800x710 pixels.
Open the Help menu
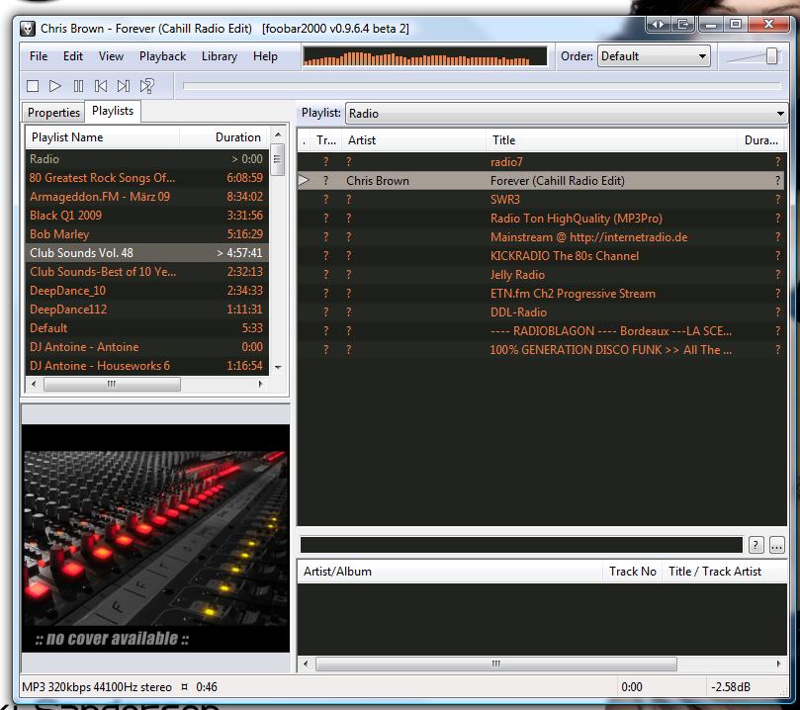[265, 56]
